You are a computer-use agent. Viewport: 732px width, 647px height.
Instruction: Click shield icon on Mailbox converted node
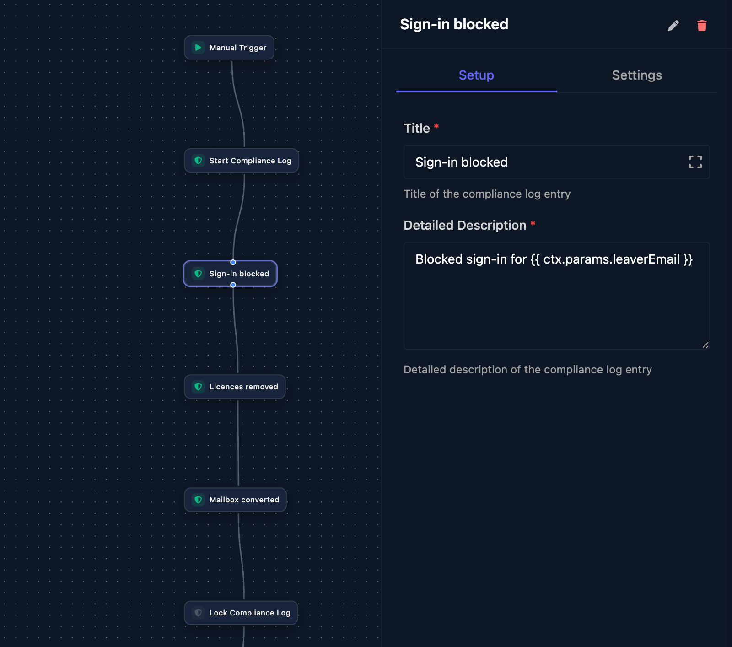(198, 500)
